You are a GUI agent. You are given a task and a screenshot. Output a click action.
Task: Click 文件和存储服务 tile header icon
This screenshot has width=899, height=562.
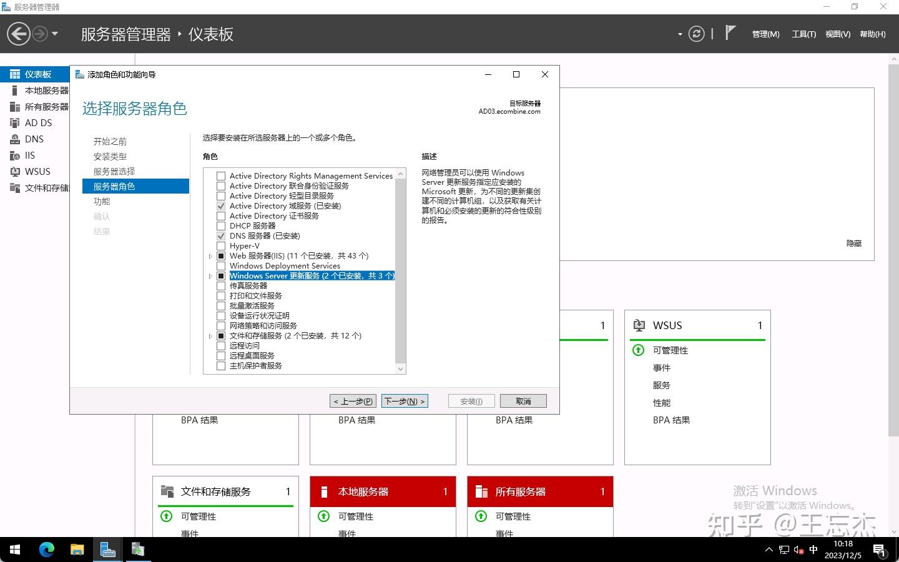click(x=167, y=491)
